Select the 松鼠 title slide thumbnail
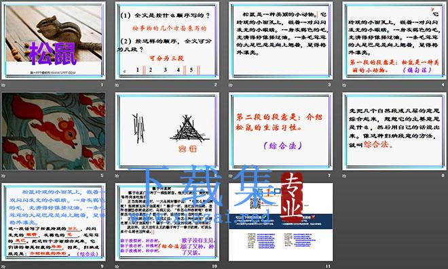 pos(54,41)
